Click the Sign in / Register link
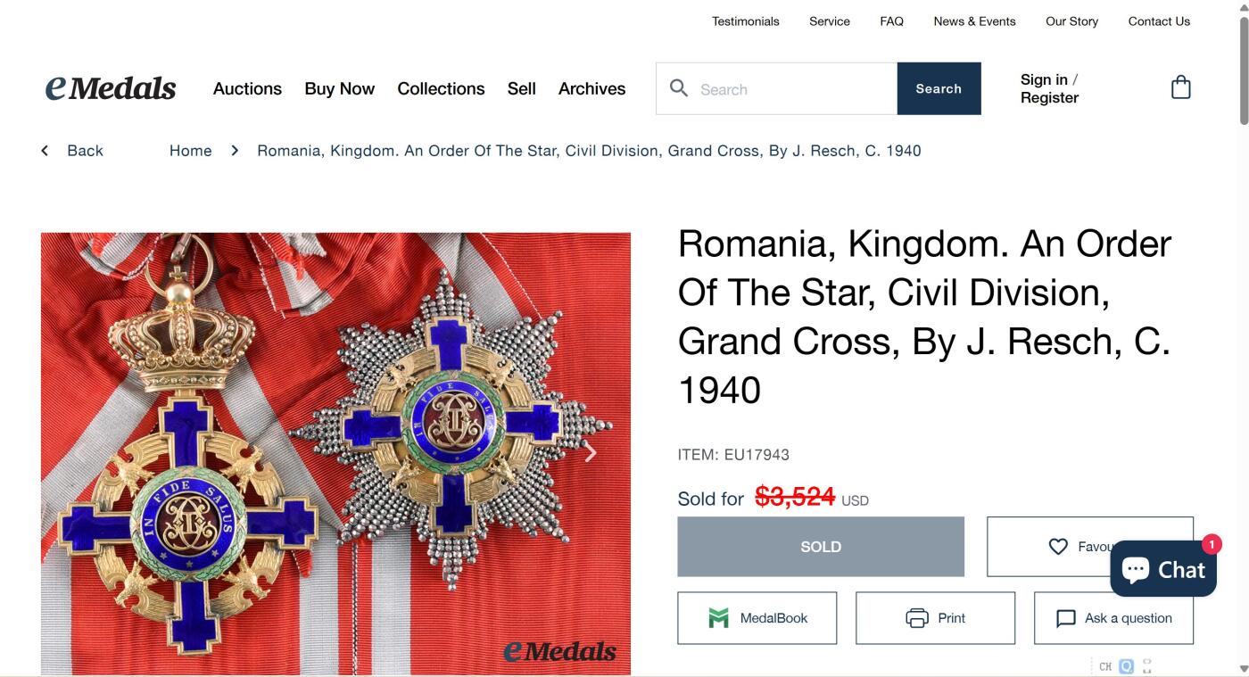This screenshot has width=1249, height=677. click(1049, 88)
